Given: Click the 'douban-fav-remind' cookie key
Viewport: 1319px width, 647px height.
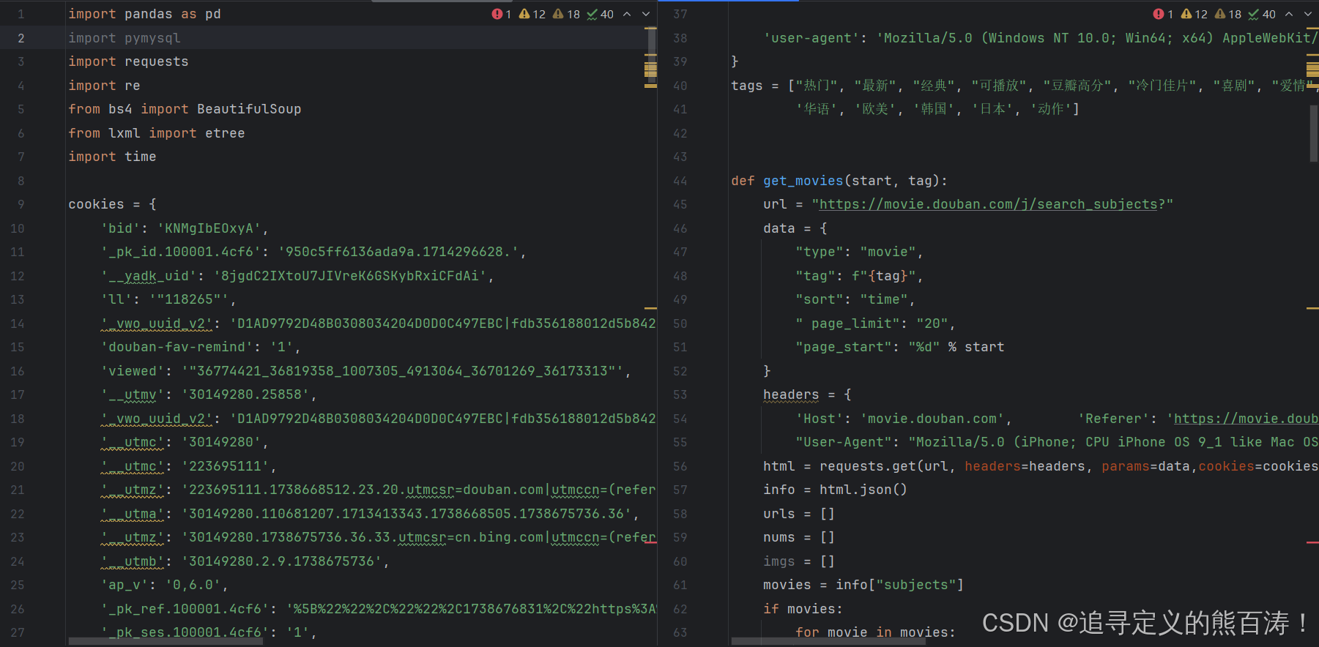Looking at the screenshot, I should pos(177,347).
